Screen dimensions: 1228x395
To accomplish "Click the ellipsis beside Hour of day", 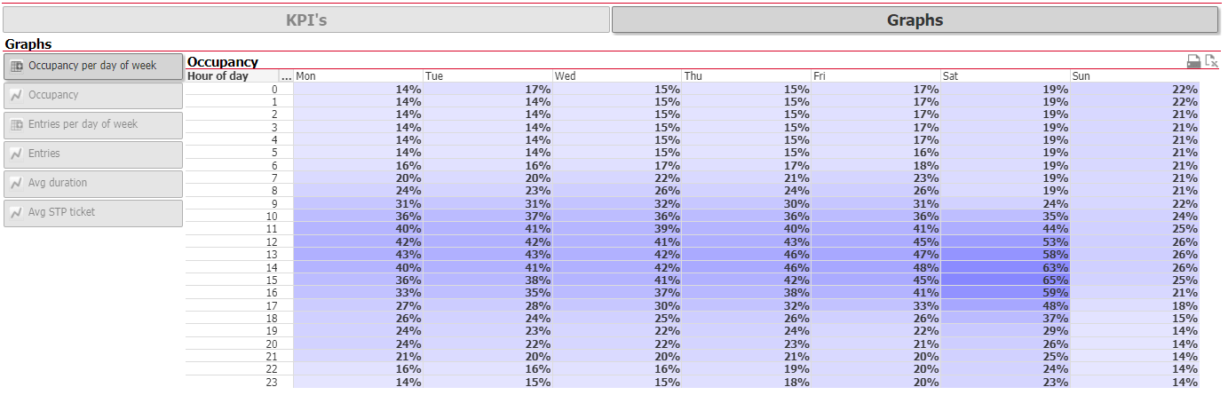I will click(x=286, y=76).
